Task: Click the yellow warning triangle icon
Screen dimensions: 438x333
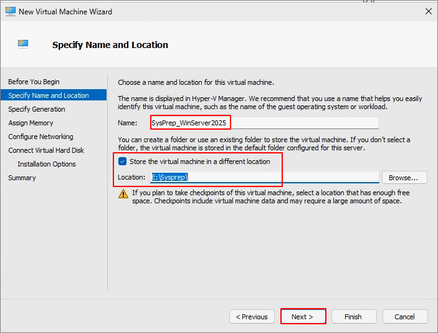Action: click(x=123, y=194)
